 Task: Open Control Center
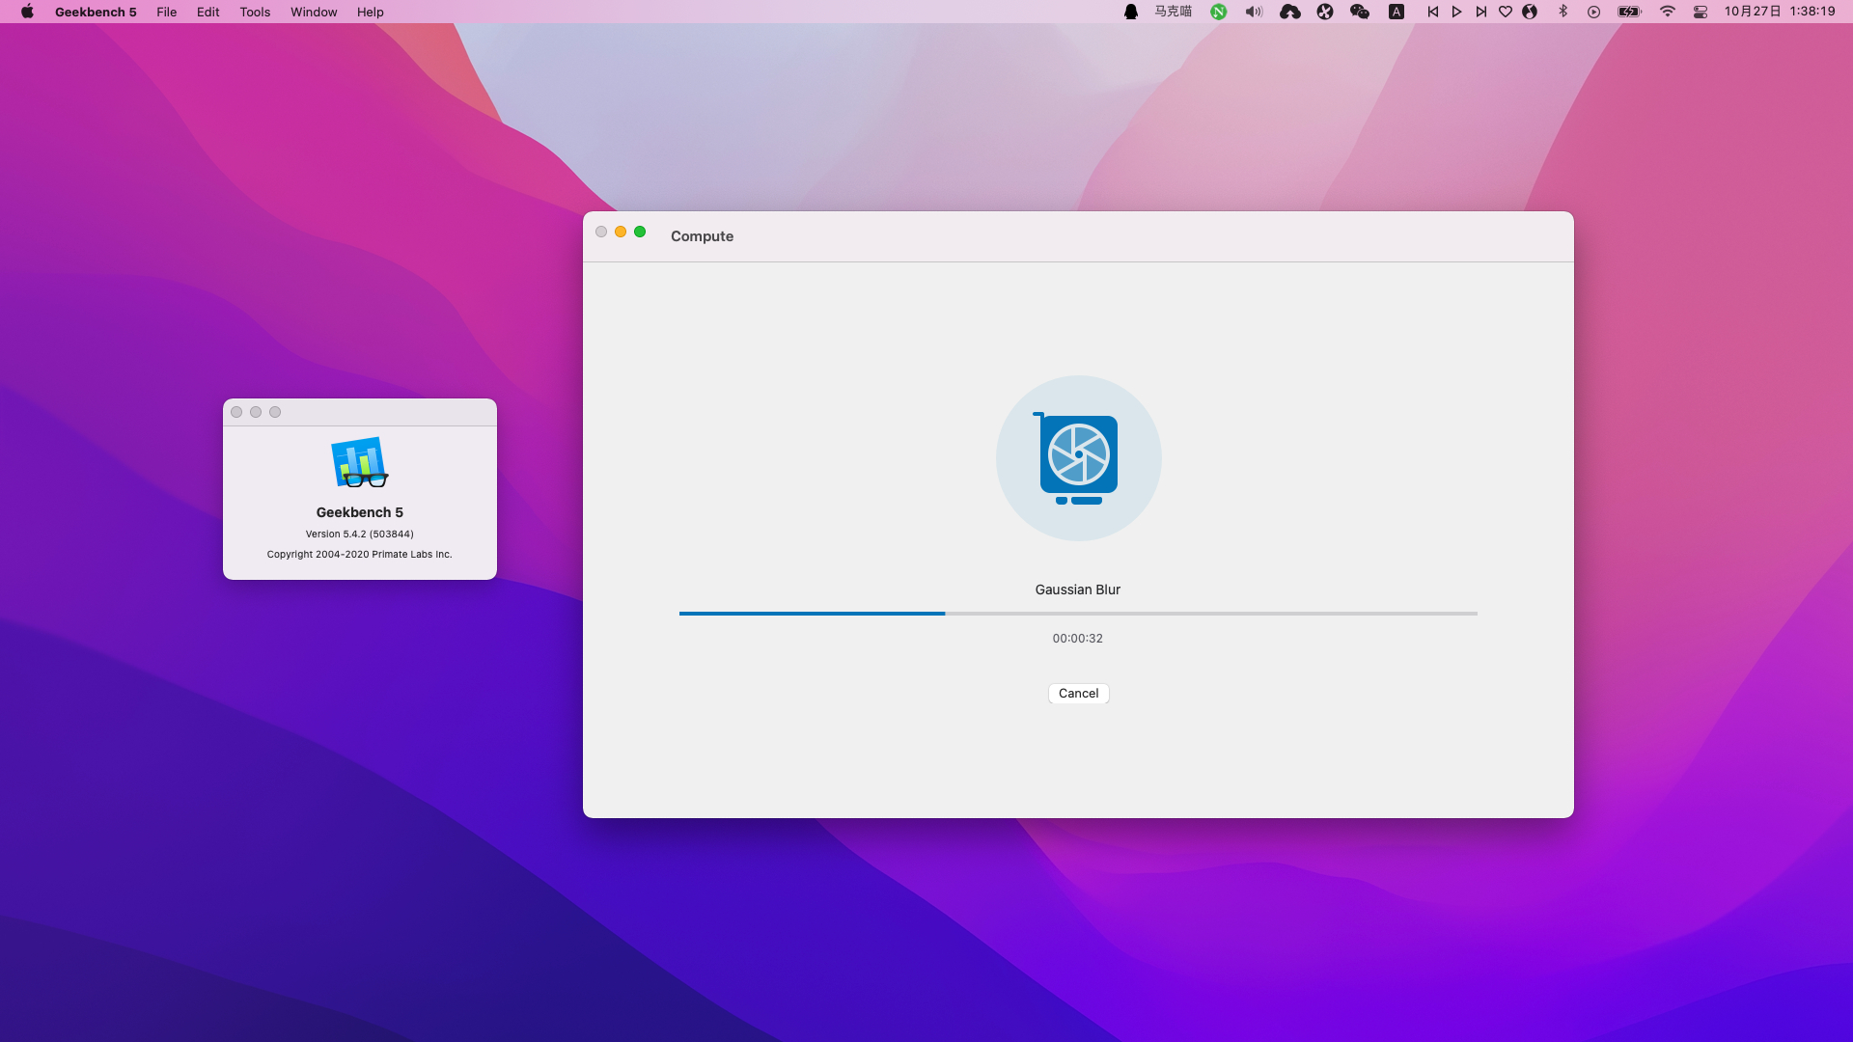pos(1701,12)
